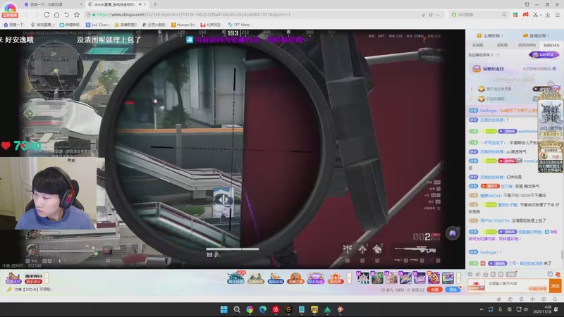Viewport: 564px width, 317px height.
Task: Bookmark this page with the star icon
Action: point(77,15)
